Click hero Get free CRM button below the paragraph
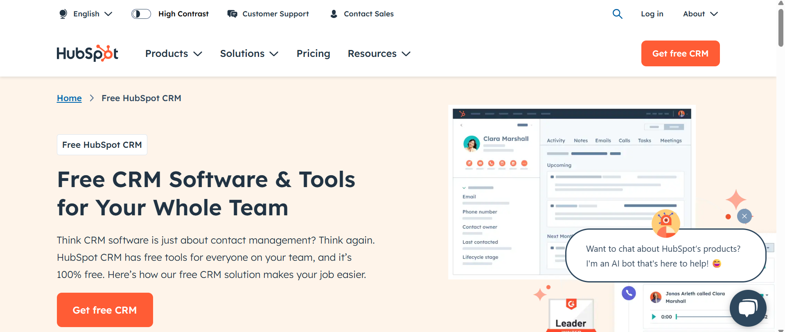 (105, 310)
